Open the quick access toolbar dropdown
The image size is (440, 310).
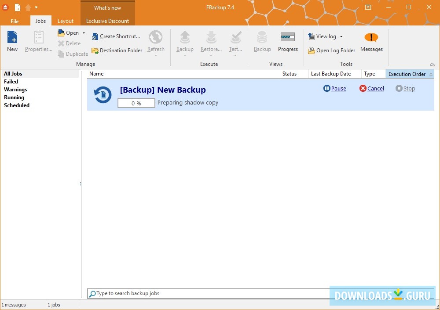tap(36, 7)
